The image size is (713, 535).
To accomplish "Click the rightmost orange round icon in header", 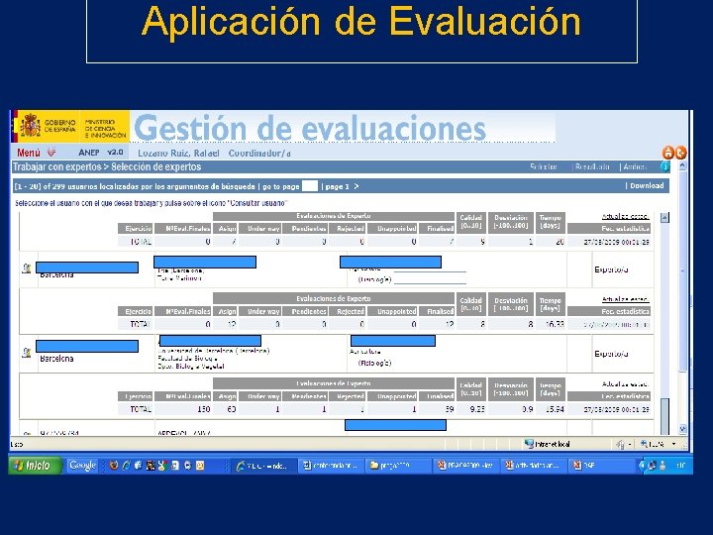I will tap(680, 153).
